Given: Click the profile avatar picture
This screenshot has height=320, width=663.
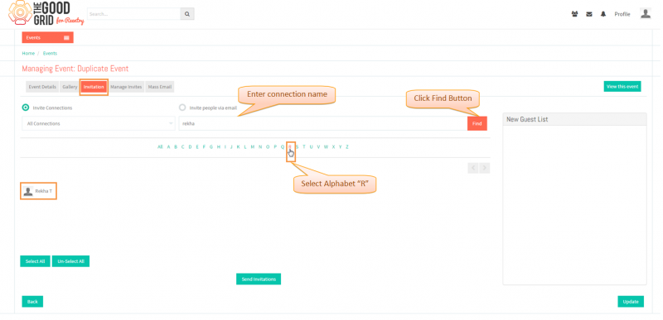Looking at the screenshot, I should 646,13.
